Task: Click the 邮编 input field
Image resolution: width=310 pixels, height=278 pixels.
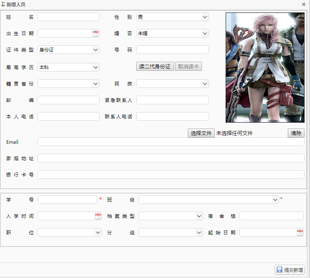Action: pyautogui.click(x=68, y=100)
